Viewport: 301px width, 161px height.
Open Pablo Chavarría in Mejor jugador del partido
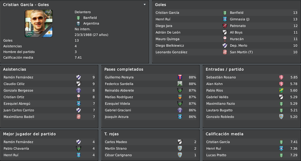point(16,148)
